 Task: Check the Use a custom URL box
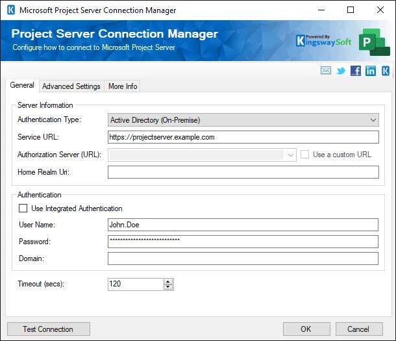point(305,155)
